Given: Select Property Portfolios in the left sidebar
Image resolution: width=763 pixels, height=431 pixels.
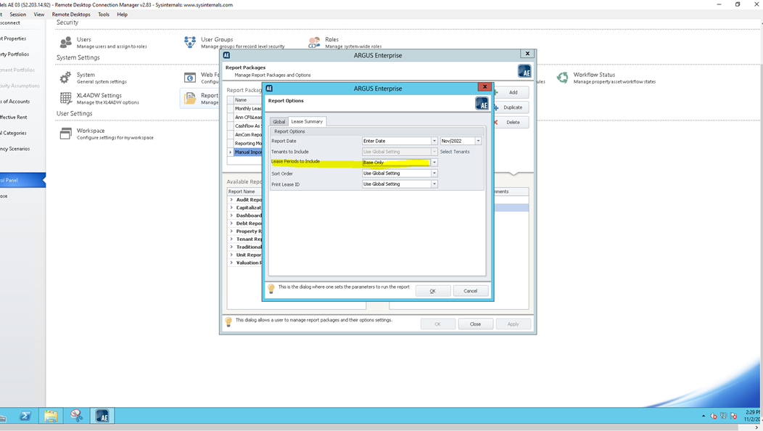Looking at the screenshot, I should 15,54.
